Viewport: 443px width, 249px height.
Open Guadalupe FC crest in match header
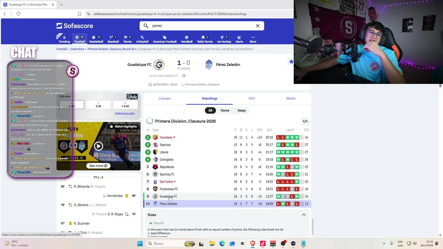159,65
